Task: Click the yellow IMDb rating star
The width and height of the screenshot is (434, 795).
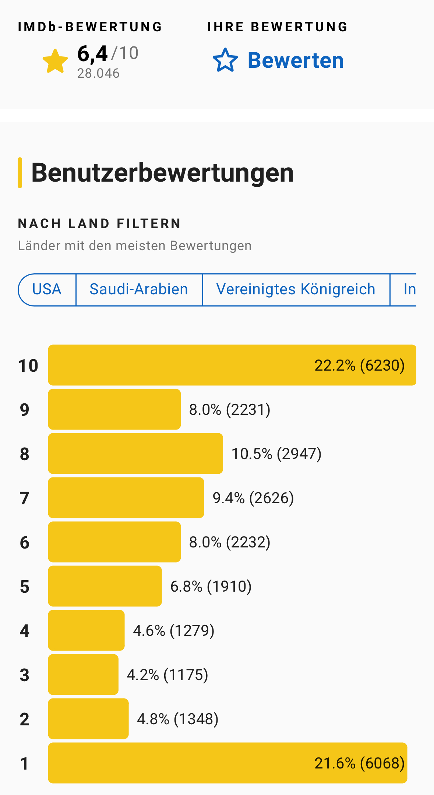Action: (55, 61)
